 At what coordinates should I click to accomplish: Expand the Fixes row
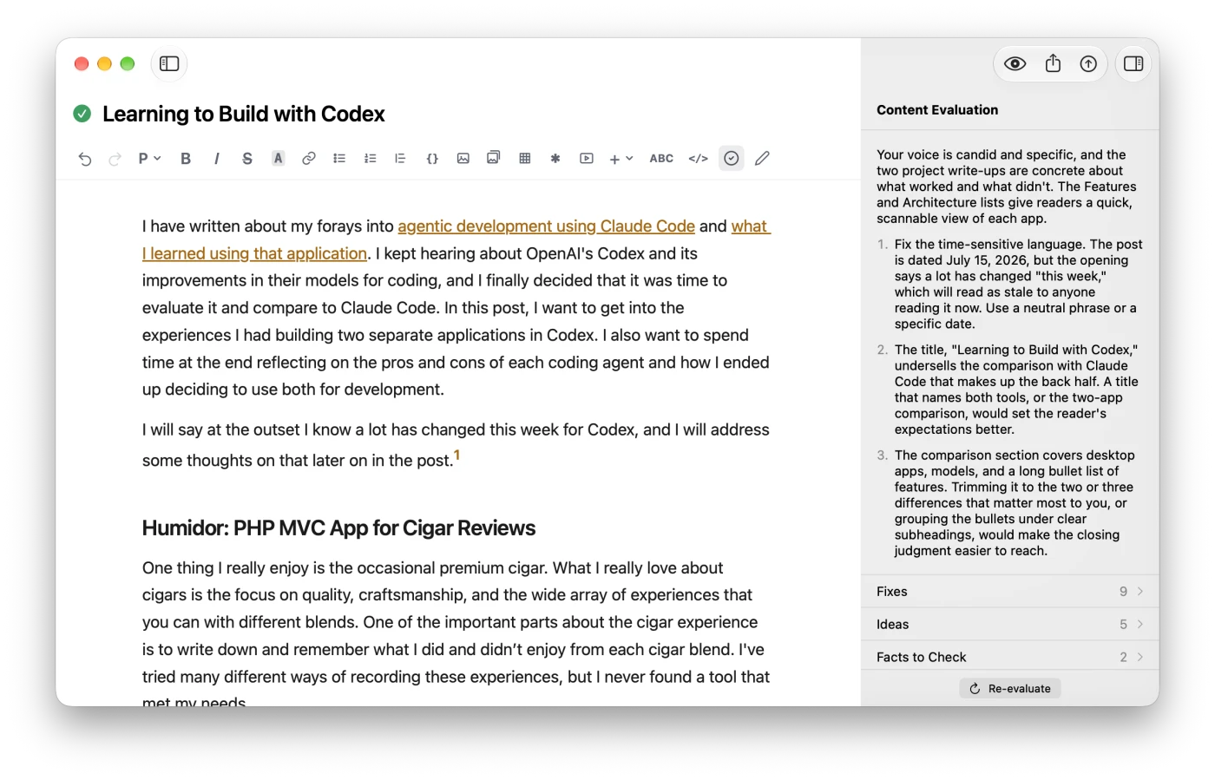[x=1010, y=592]
